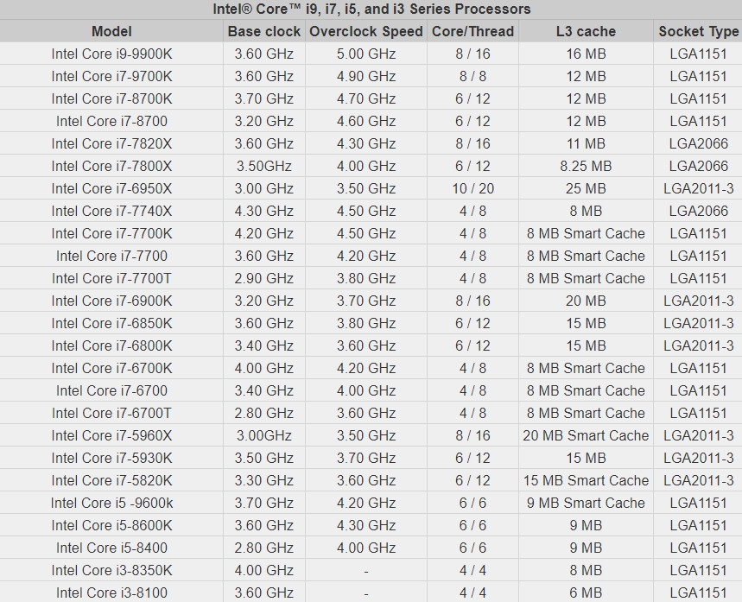Select the 'Intel Core i7-8700K' model cell
Image resolution: width=742 pixels, height=602 pixels.
111,99
